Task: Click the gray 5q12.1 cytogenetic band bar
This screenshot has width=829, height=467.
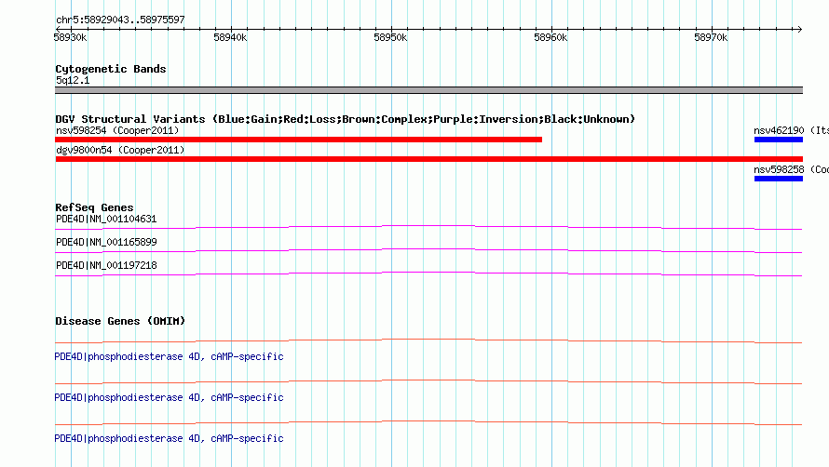Action: [x=428, y=90]
